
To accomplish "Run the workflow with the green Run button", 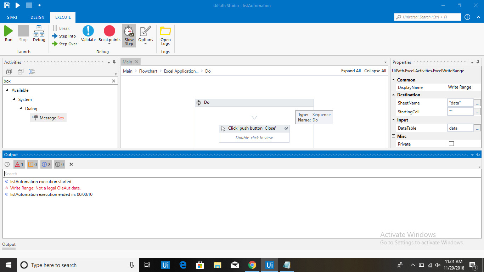I will tap(9, 34).
